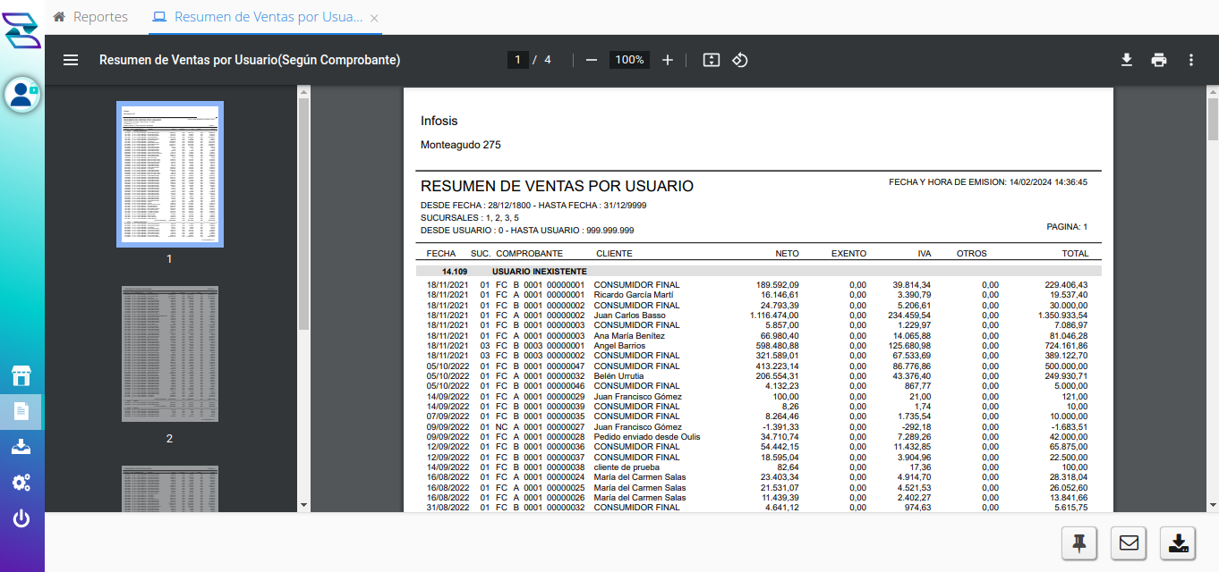
Task: Click the report title RESUMEN DE VENTAS POR USUARIO
Action: [557, 187]
